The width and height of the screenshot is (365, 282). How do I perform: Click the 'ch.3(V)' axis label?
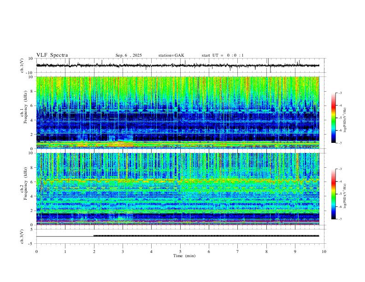click(22, 237)
